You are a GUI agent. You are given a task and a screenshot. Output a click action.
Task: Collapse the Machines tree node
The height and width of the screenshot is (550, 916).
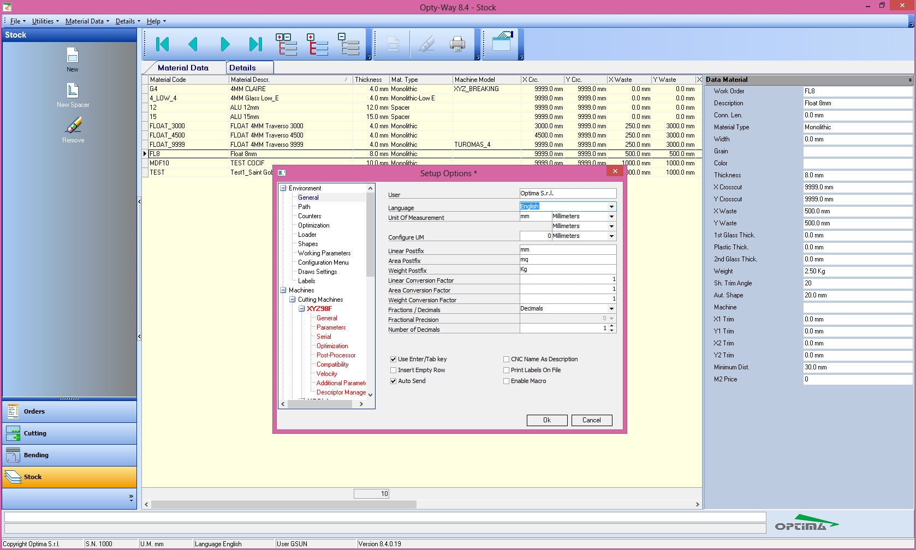coord(283,290)
